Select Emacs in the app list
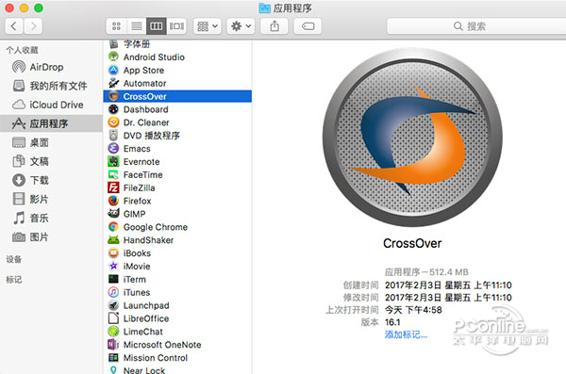This screenshot has height=374, width=566. pos(177,149)
